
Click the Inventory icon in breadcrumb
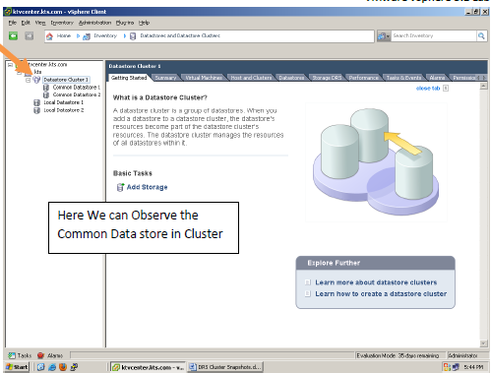click(x=87, y=36)
